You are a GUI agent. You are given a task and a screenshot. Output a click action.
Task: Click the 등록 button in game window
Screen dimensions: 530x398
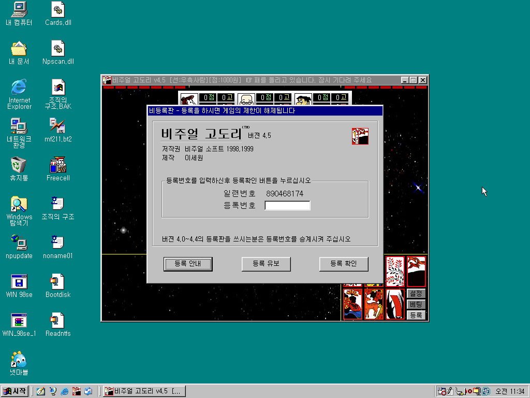click(x=416, y=315)
